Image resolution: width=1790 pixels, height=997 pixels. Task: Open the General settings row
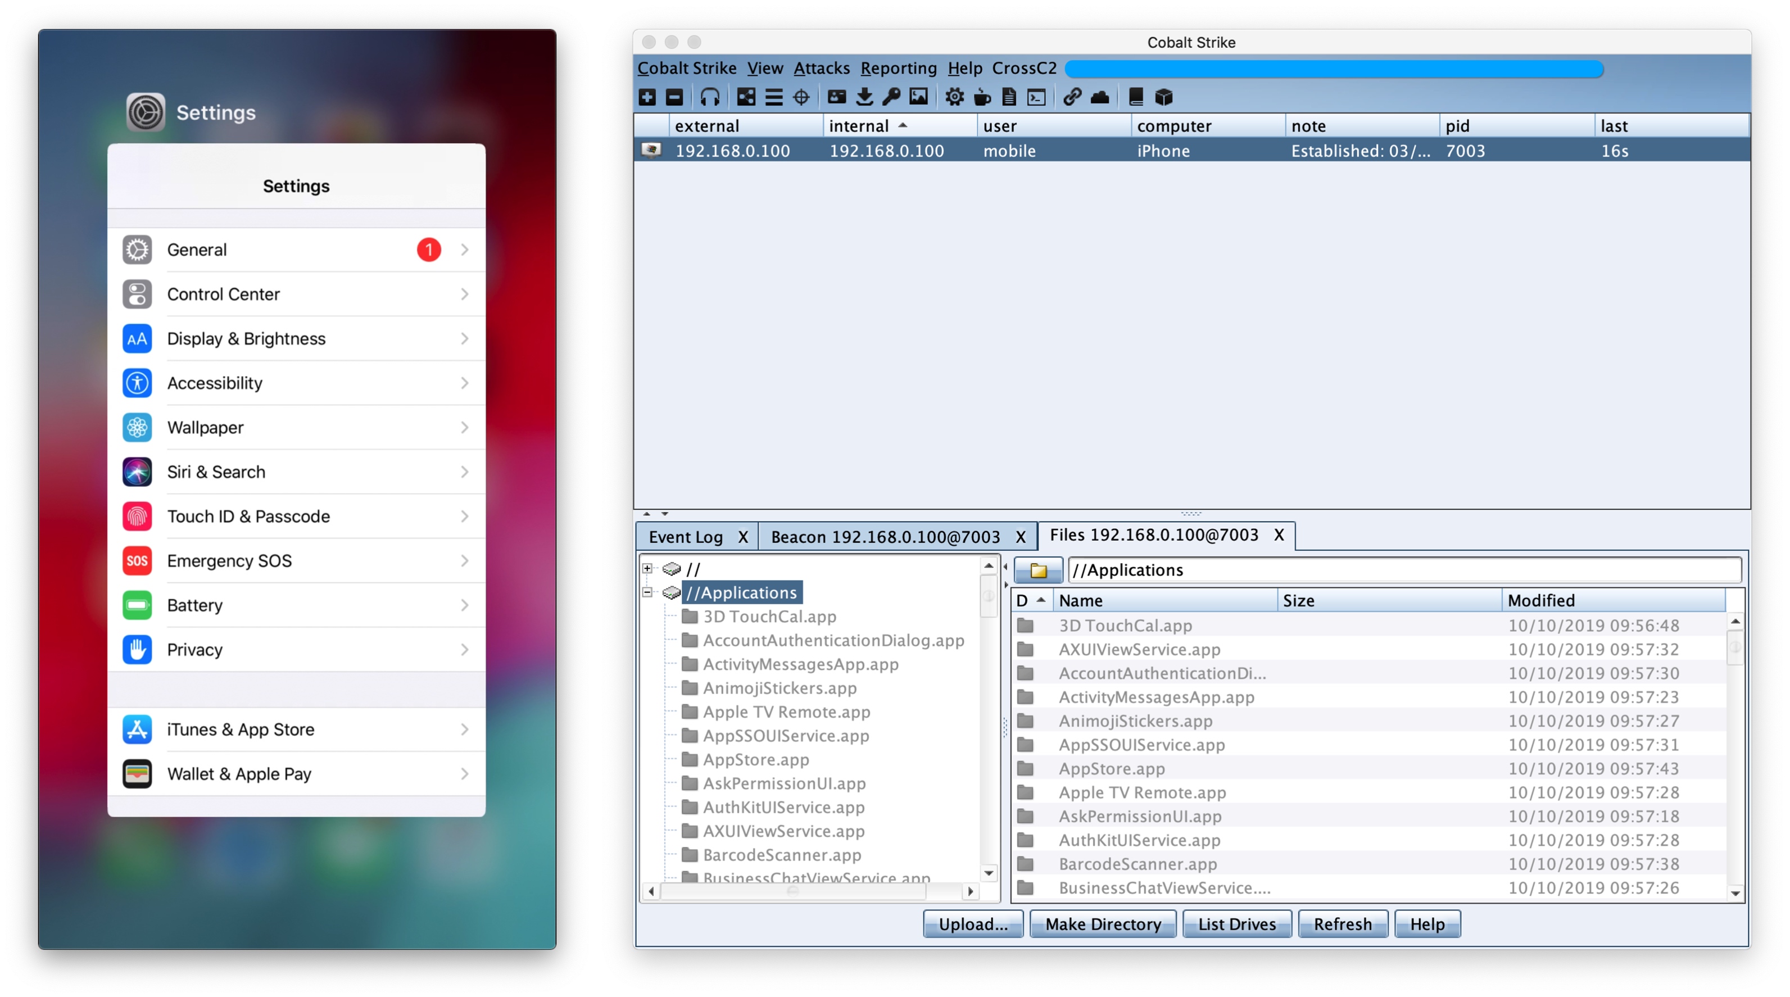point(297,250)
